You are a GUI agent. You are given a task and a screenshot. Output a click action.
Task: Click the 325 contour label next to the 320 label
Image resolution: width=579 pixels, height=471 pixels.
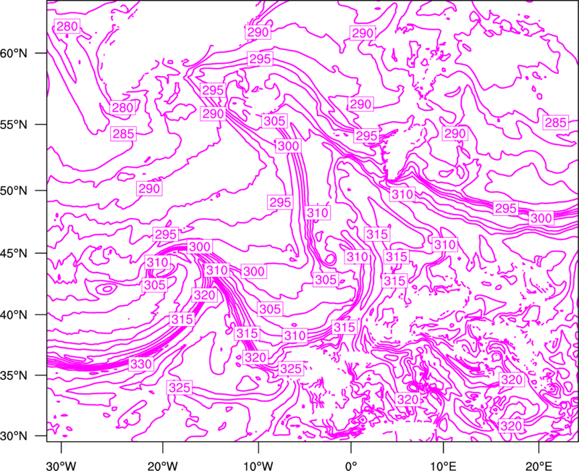click(x=291, y=369)
